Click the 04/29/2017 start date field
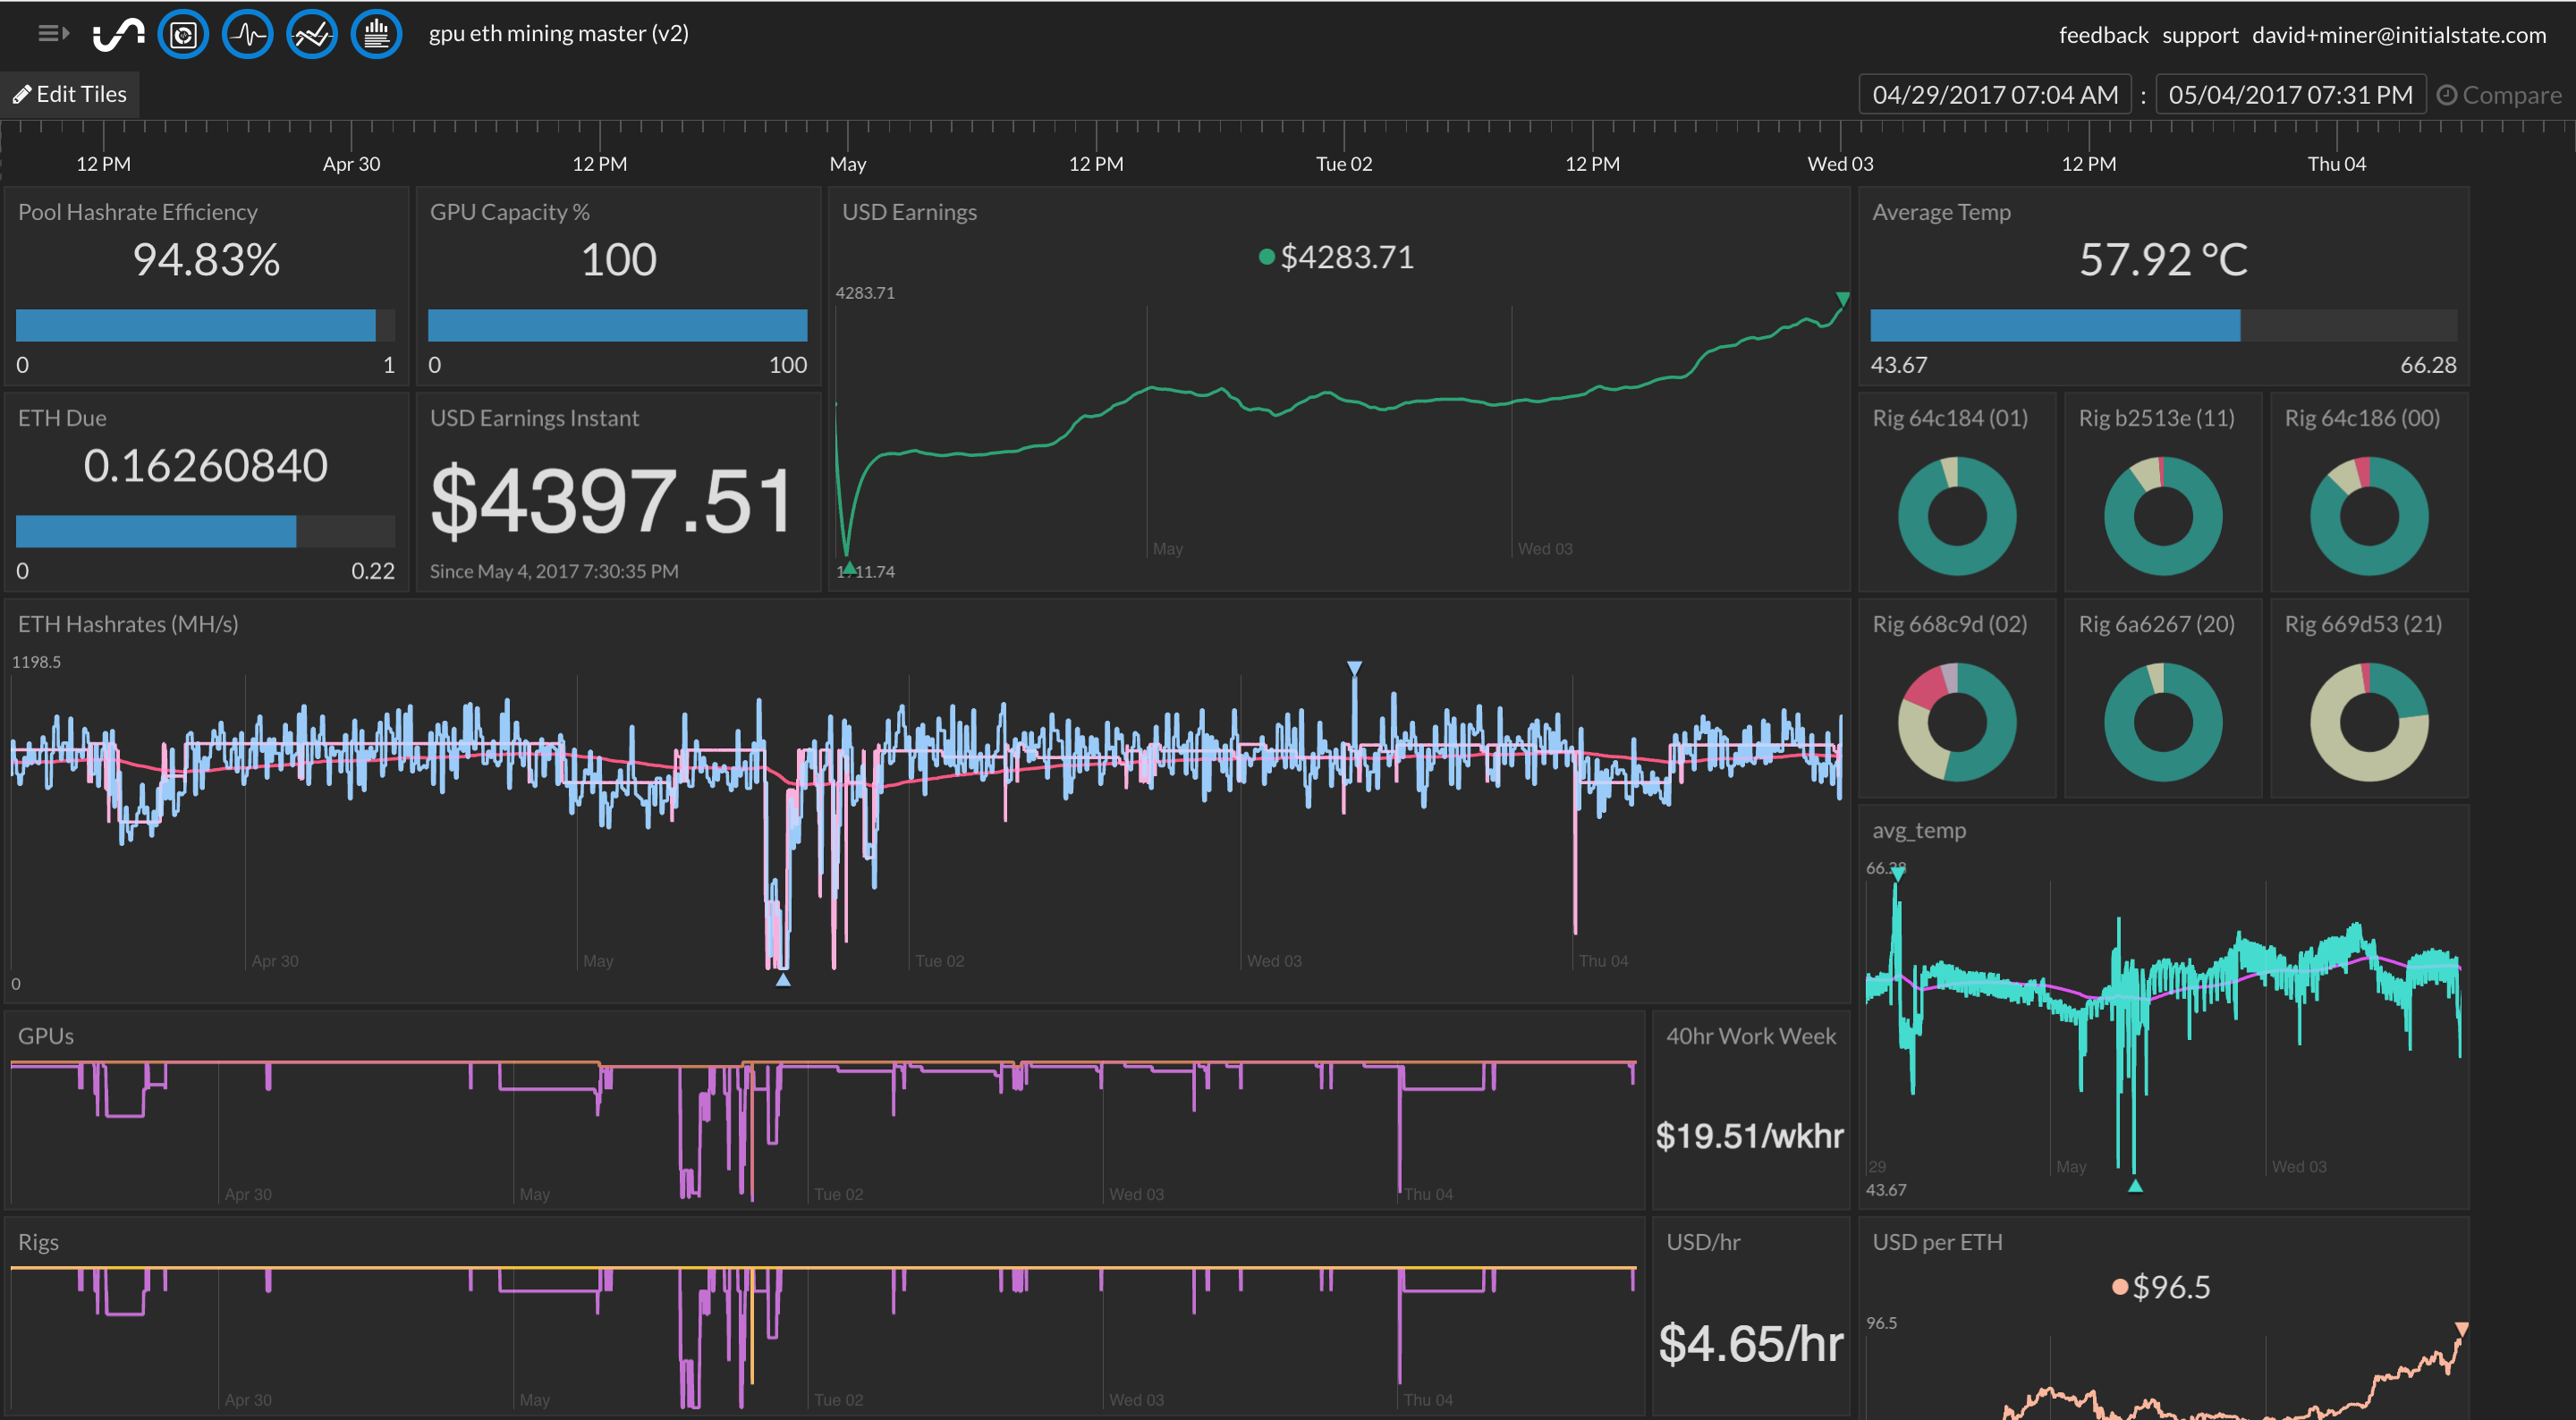 1993,94
